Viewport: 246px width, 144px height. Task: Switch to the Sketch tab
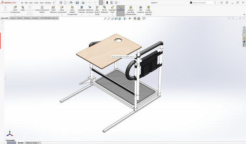tap(20, 18)
